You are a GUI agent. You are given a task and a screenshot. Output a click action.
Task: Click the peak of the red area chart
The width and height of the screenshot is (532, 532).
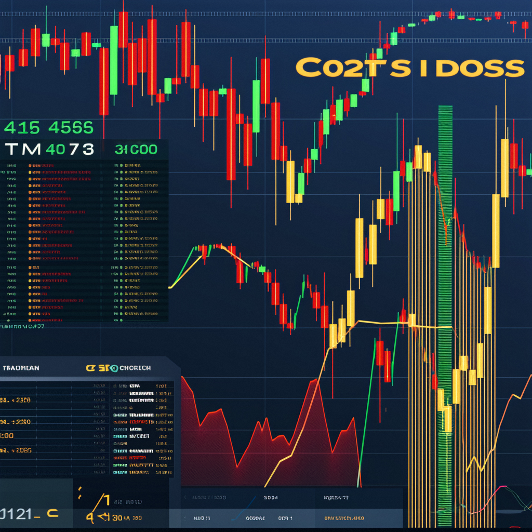[313, 381]
